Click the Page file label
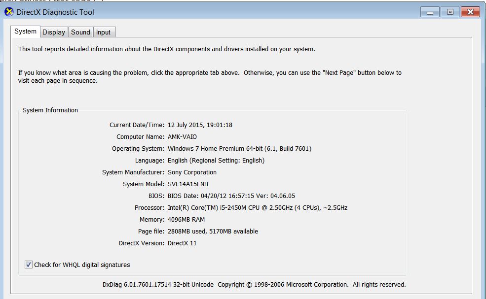This screenshot has height=299, width=486. coord(151,231)
